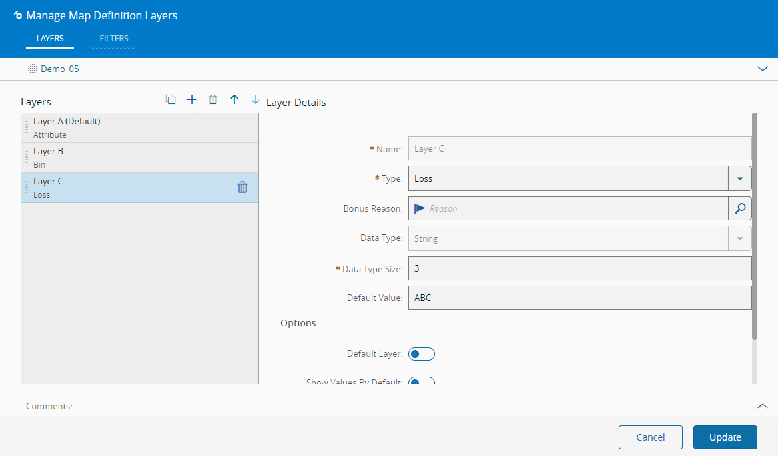Click the Bonus Reason search magnifier
Image resolution: width=778 pixels, height=456 pixels.
(739, 208)
